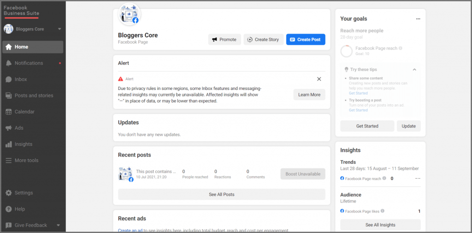Click Get Started link under Share some content
472x233 pixels.
[358, 94]
